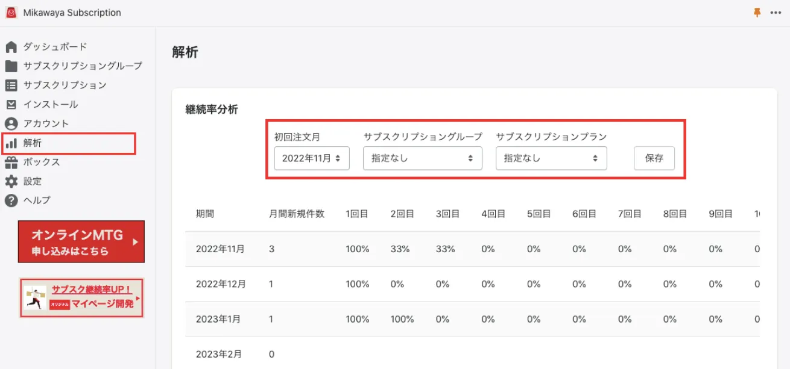
Task: Click the orange pin icon
Action: pyautogui.click(x=757, y=13)
